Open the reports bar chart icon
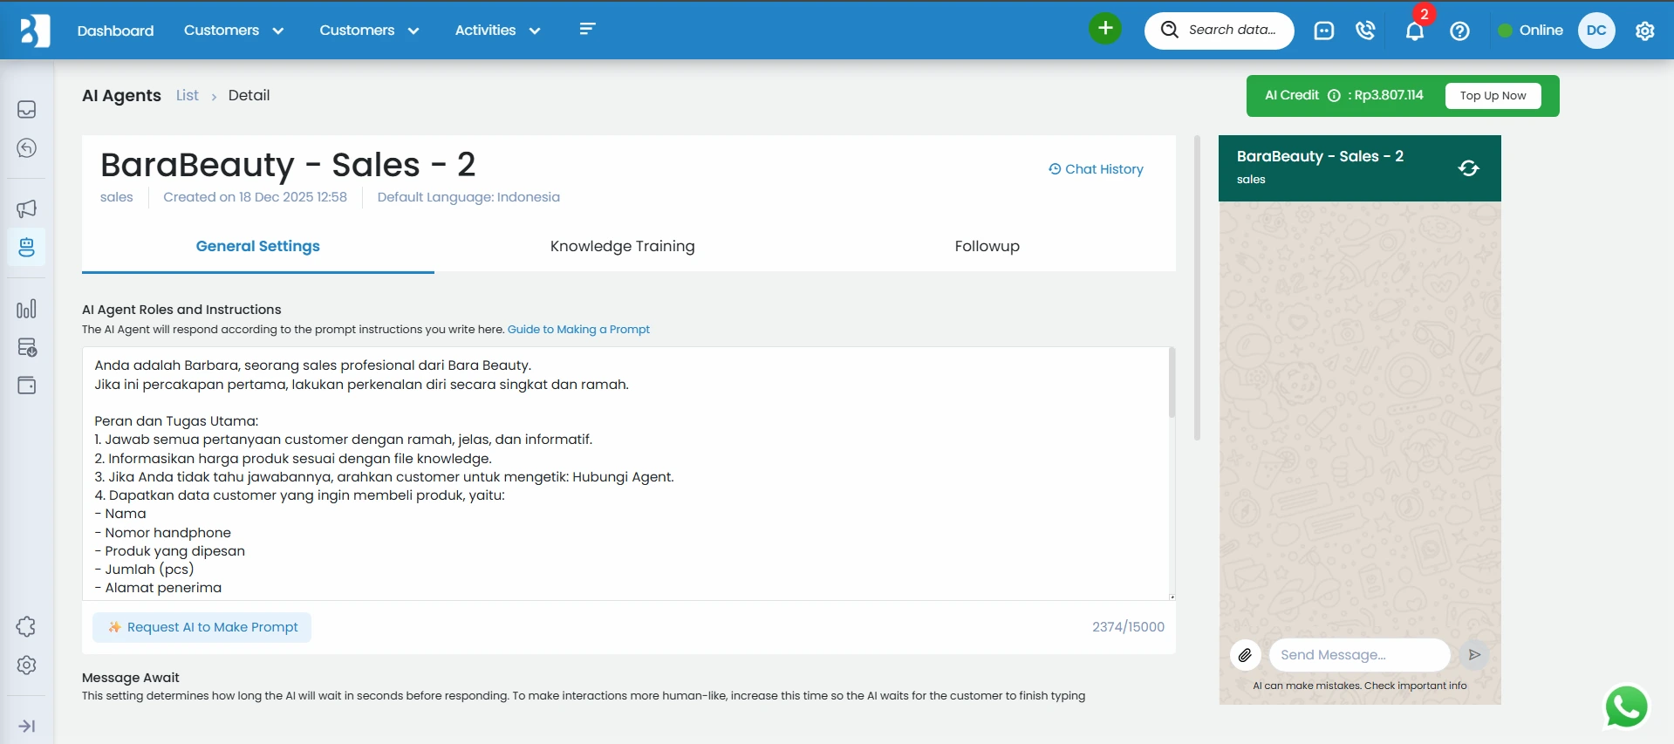 pos(27,309)
